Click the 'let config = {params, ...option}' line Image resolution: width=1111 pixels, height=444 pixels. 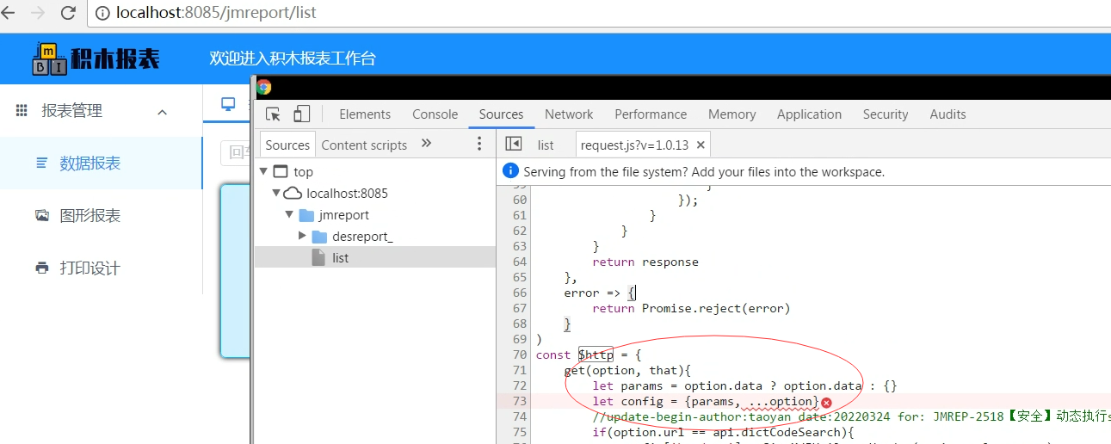(x=705, y=402)
